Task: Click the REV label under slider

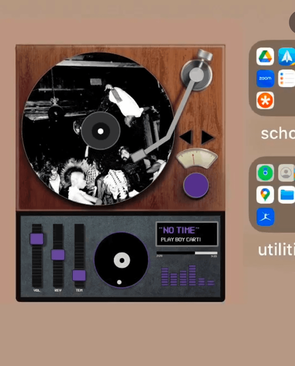Action: pos(58,290)
